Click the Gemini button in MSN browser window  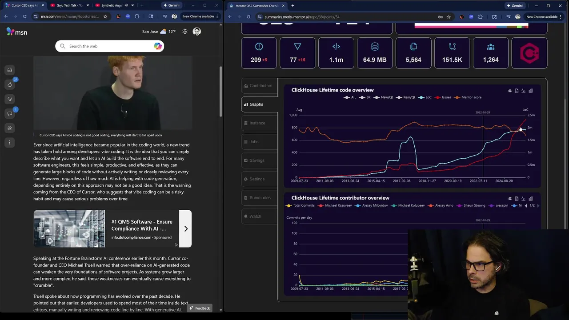point(171,5)
